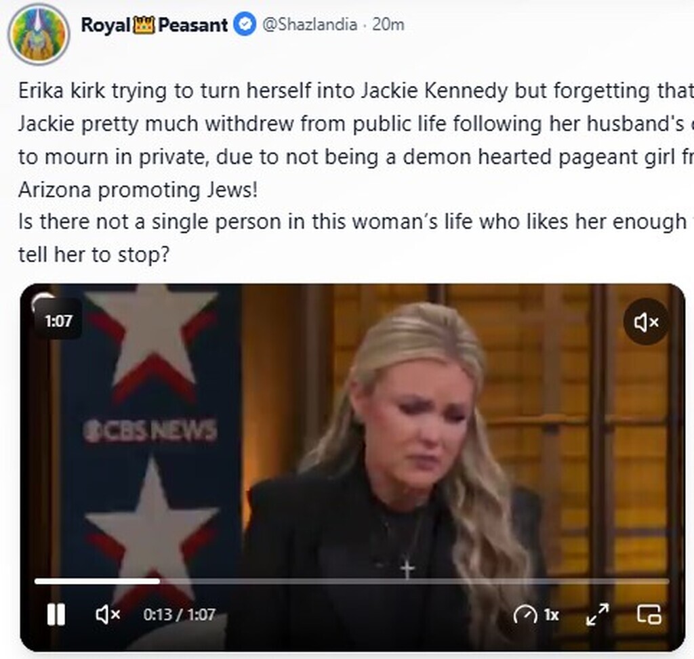Image resolution: width=694 pixels, height=659 pixels.
Task: Visit the @Shazlandia handle link
Action: coord(308,25)
